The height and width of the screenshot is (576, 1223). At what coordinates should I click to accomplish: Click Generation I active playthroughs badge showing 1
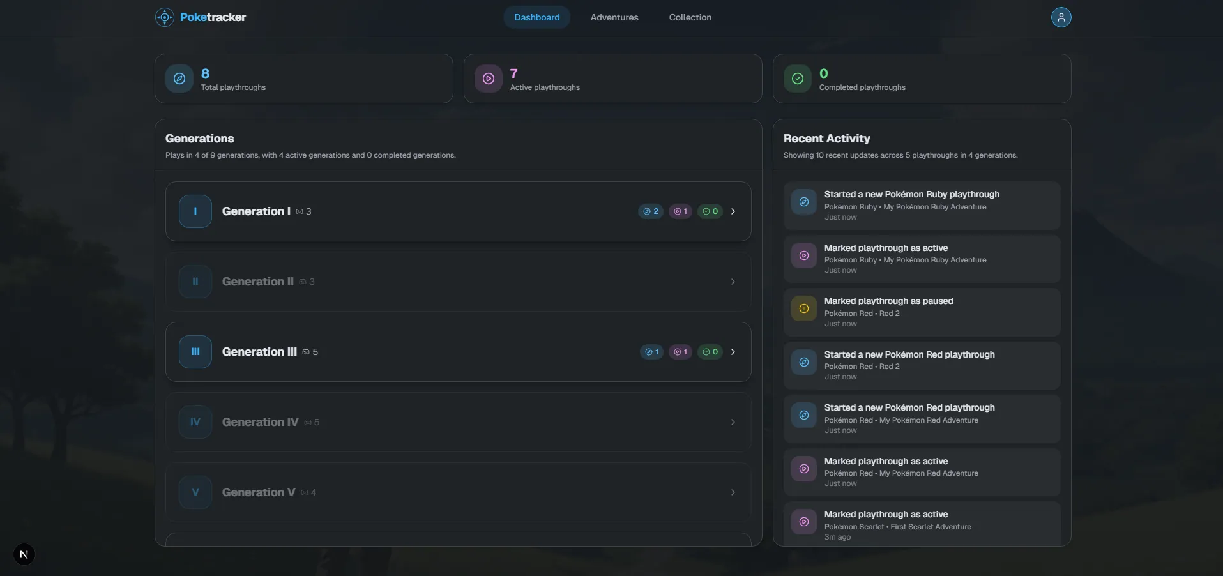680,211
